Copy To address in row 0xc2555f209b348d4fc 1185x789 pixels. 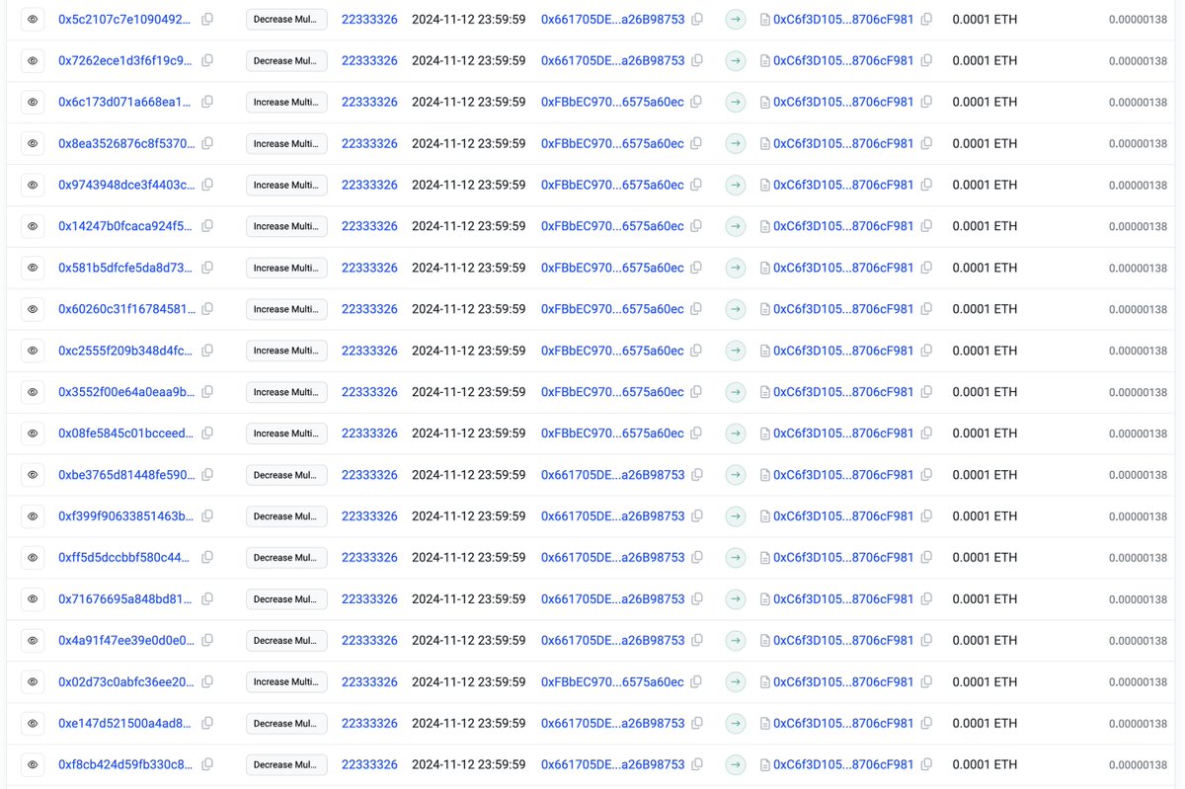[x=926, y=351]
